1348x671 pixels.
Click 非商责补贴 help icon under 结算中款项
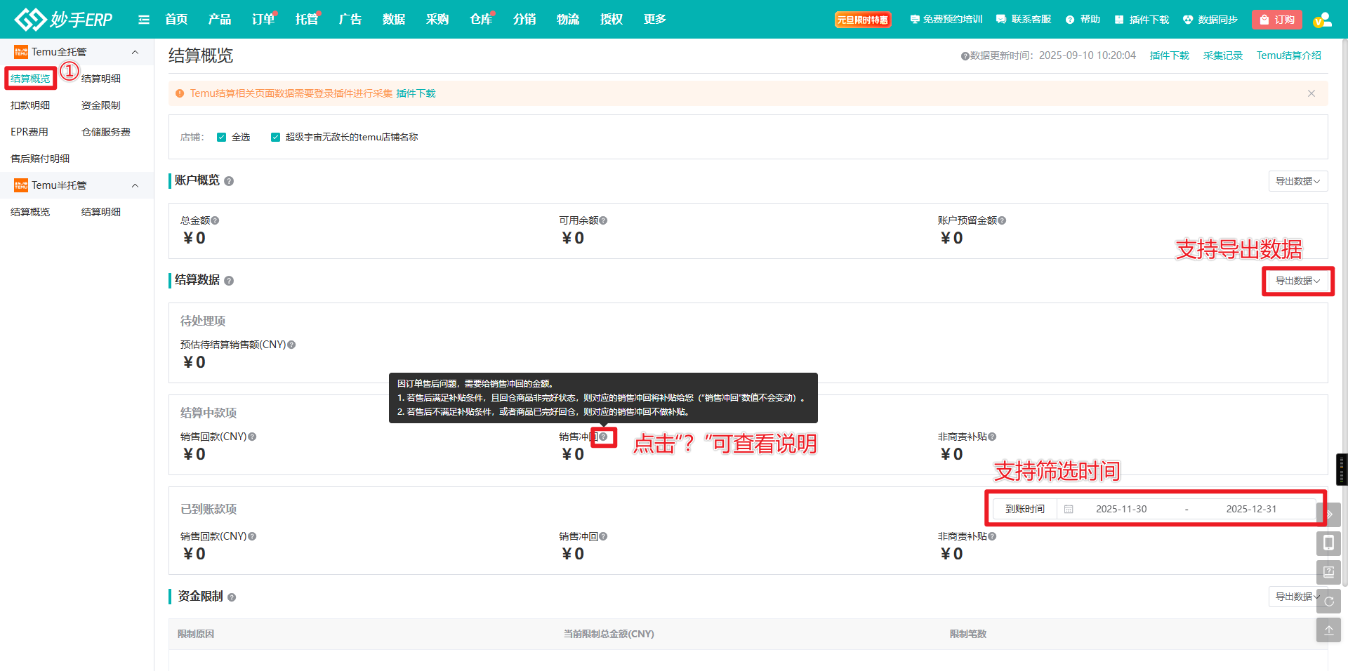(x=992, y=437)
